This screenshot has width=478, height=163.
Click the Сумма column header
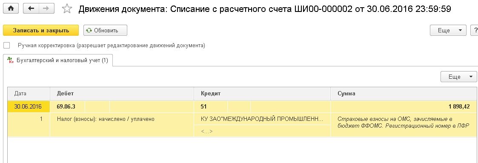tap(403, 94)
